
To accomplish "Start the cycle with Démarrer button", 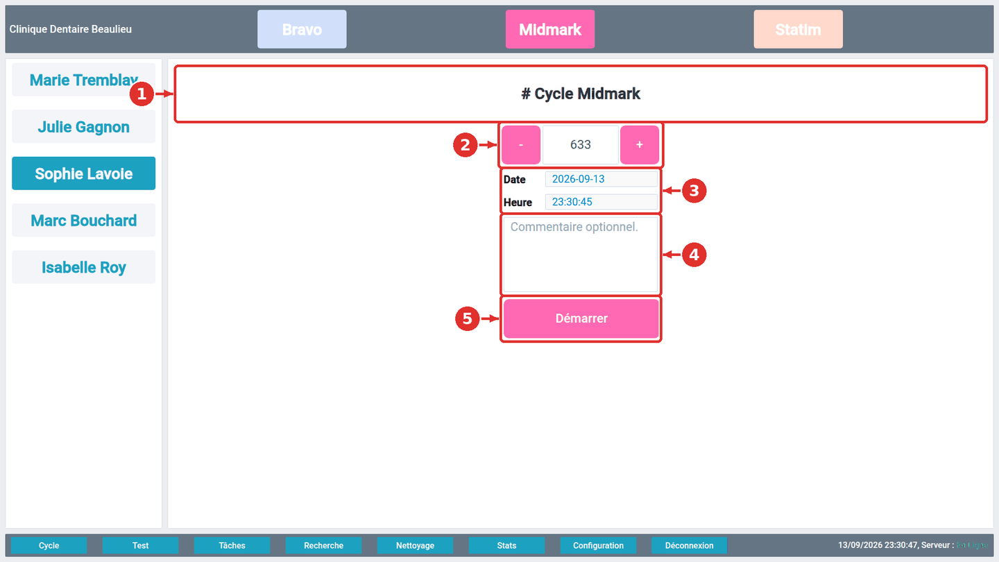I will 581,318.
